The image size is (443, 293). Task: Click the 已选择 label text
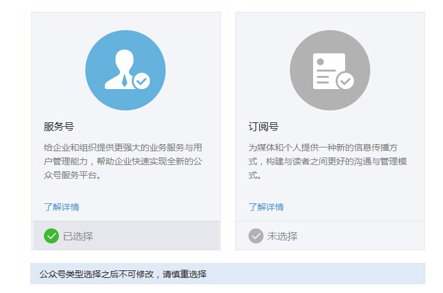(x=78, y=236)
